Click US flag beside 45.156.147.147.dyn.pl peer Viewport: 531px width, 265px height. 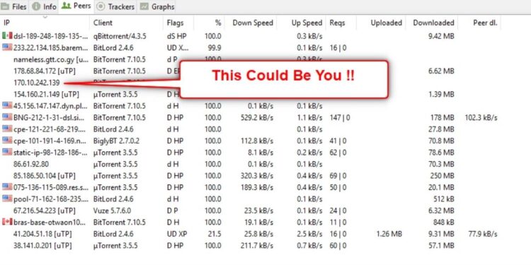pyautogui.click(x=7, y=105)
